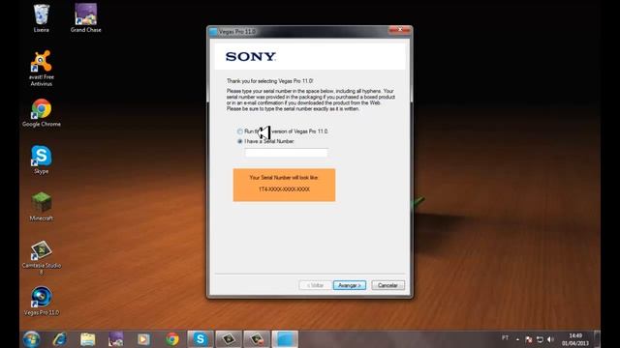
Task: Launch avast! Free Antivirus from desktop
Action: (41, 68)
